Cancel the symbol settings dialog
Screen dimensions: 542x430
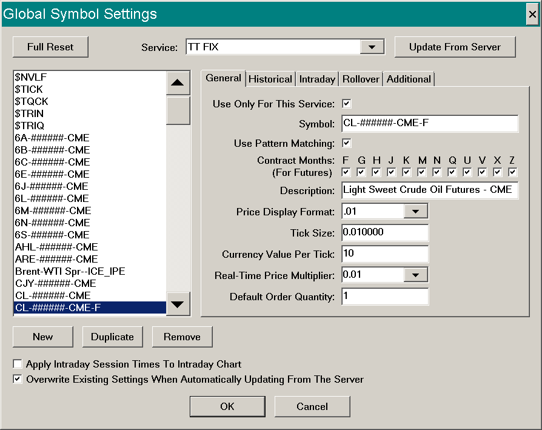tap(312, 406)
